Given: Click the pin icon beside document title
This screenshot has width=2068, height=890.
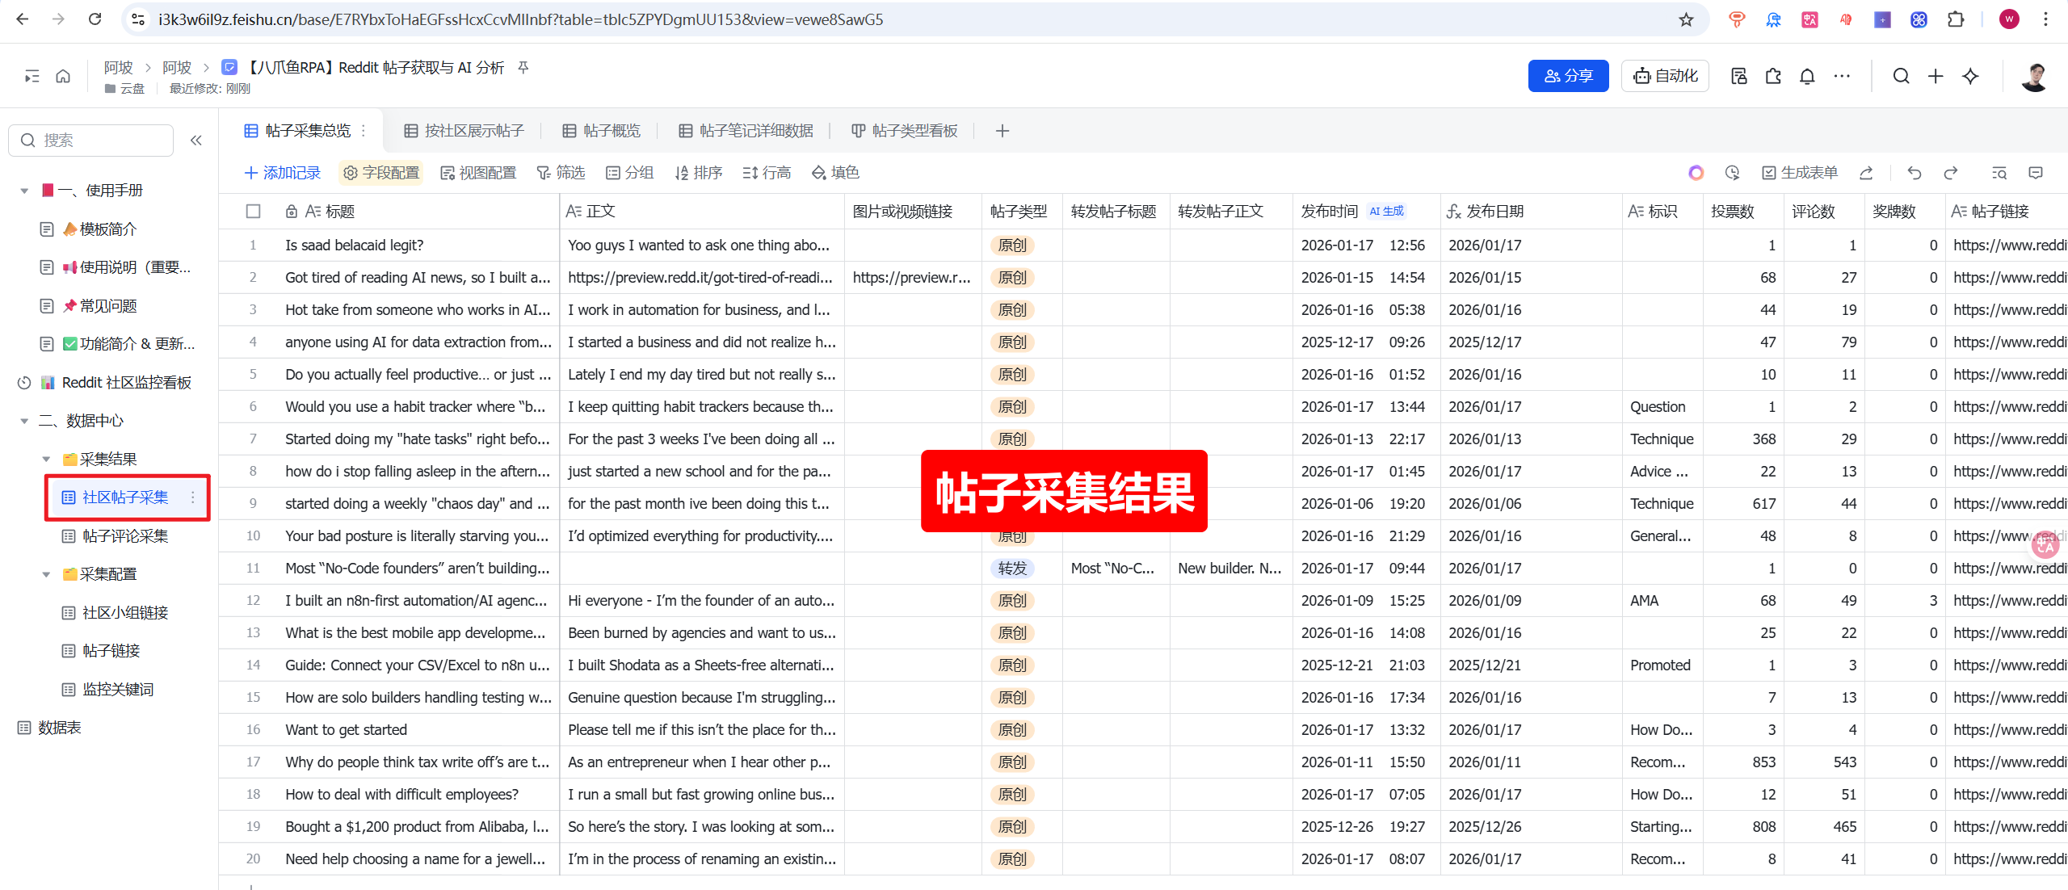Looking at the screenshot, I should point(523,68).
